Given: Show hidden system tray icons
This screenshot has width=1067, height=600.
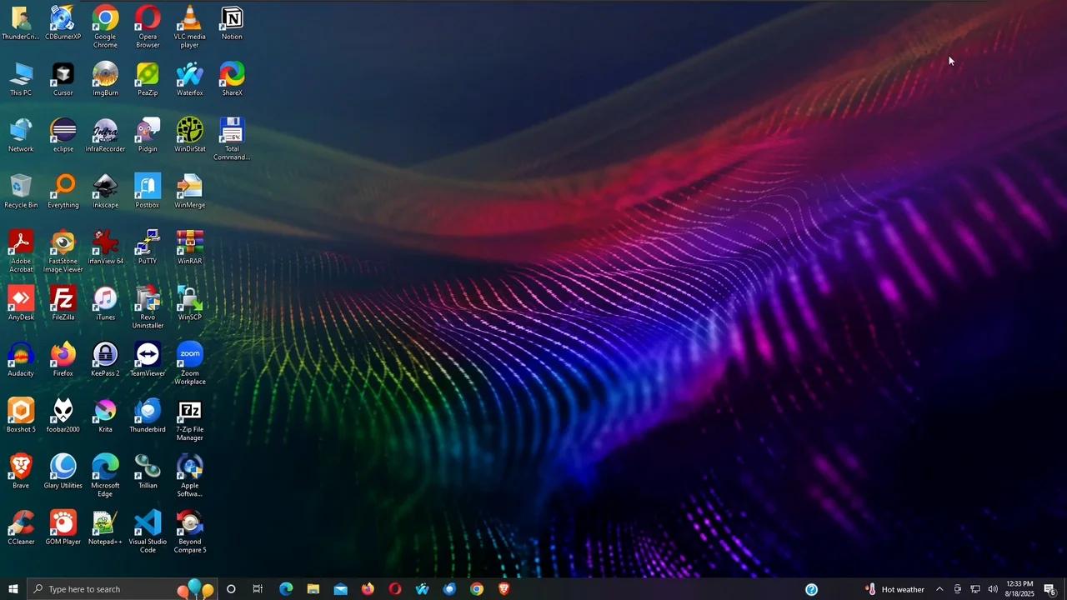Looking at the screenshot, I should click(939, 589).
